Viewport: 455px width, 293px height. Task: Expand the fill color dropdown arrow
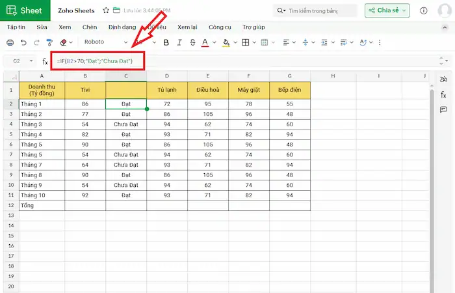(x=235, y=42)
